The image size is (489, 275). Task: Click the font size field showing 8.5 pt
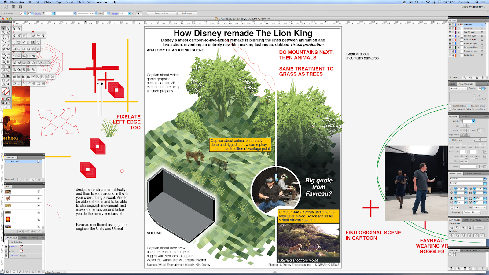click(x=460, y=189)
